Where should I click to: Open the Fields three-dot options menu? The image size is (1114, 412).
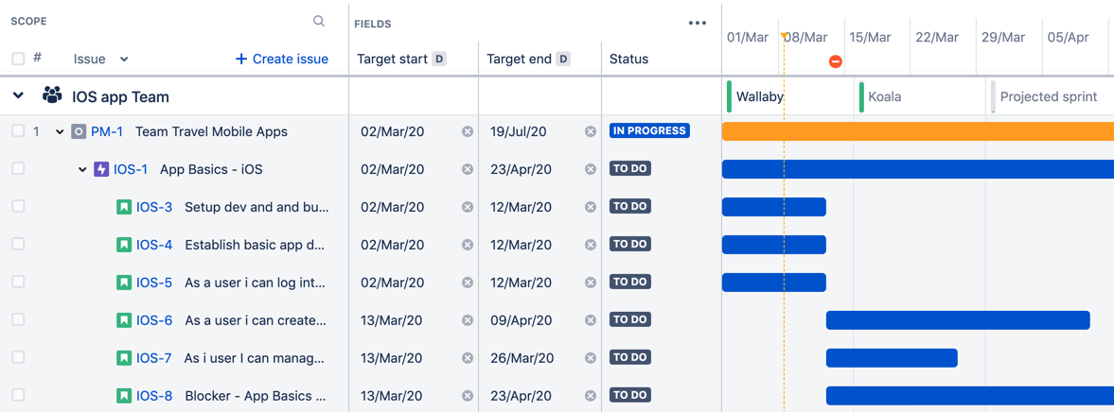point(698,24)
